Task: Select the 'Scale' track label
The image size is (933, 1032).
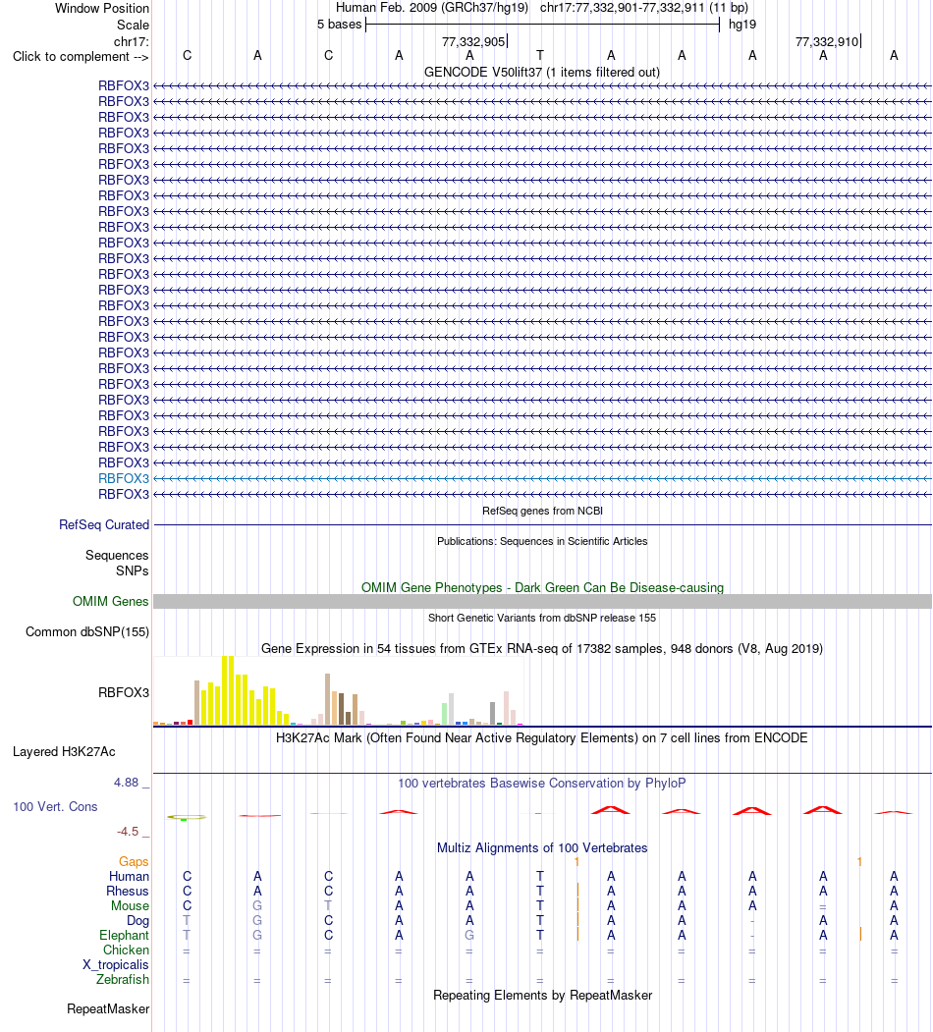Action: [133, 25]
